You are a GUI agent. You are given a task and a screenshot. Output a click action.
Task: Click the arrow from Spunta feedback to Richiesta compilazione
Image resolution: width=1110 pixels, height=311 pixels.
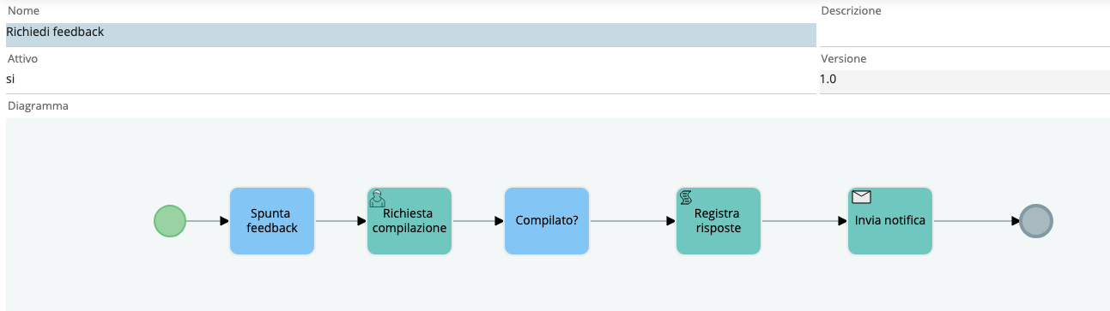[341, 221]
